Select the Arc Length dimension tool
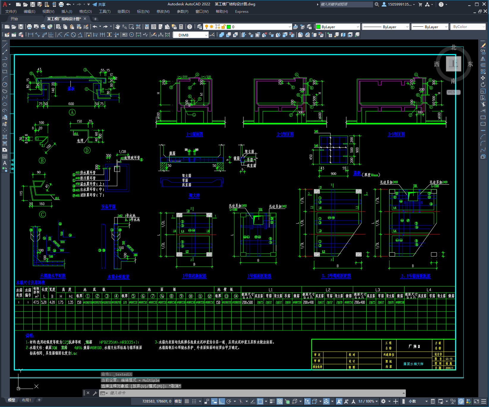 pyautogui.click(x=44, y=35)
